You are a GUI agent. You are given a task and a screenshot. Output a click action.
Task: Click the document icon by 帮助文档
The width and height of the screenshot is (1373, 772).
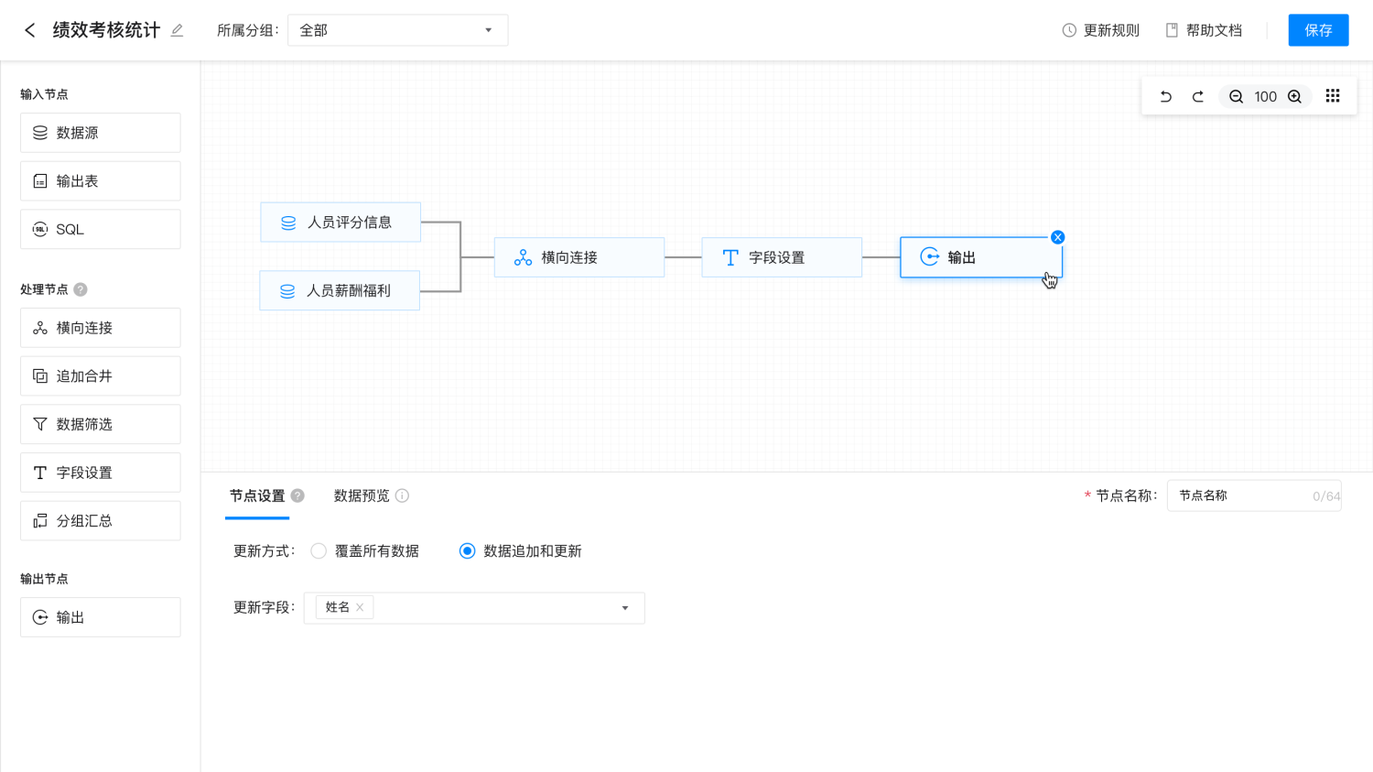click(x=1172, y=30)
